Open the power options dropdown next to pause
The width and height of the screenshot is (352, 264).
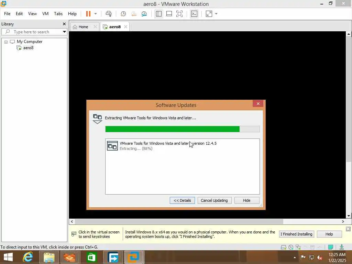pos(96,14)
